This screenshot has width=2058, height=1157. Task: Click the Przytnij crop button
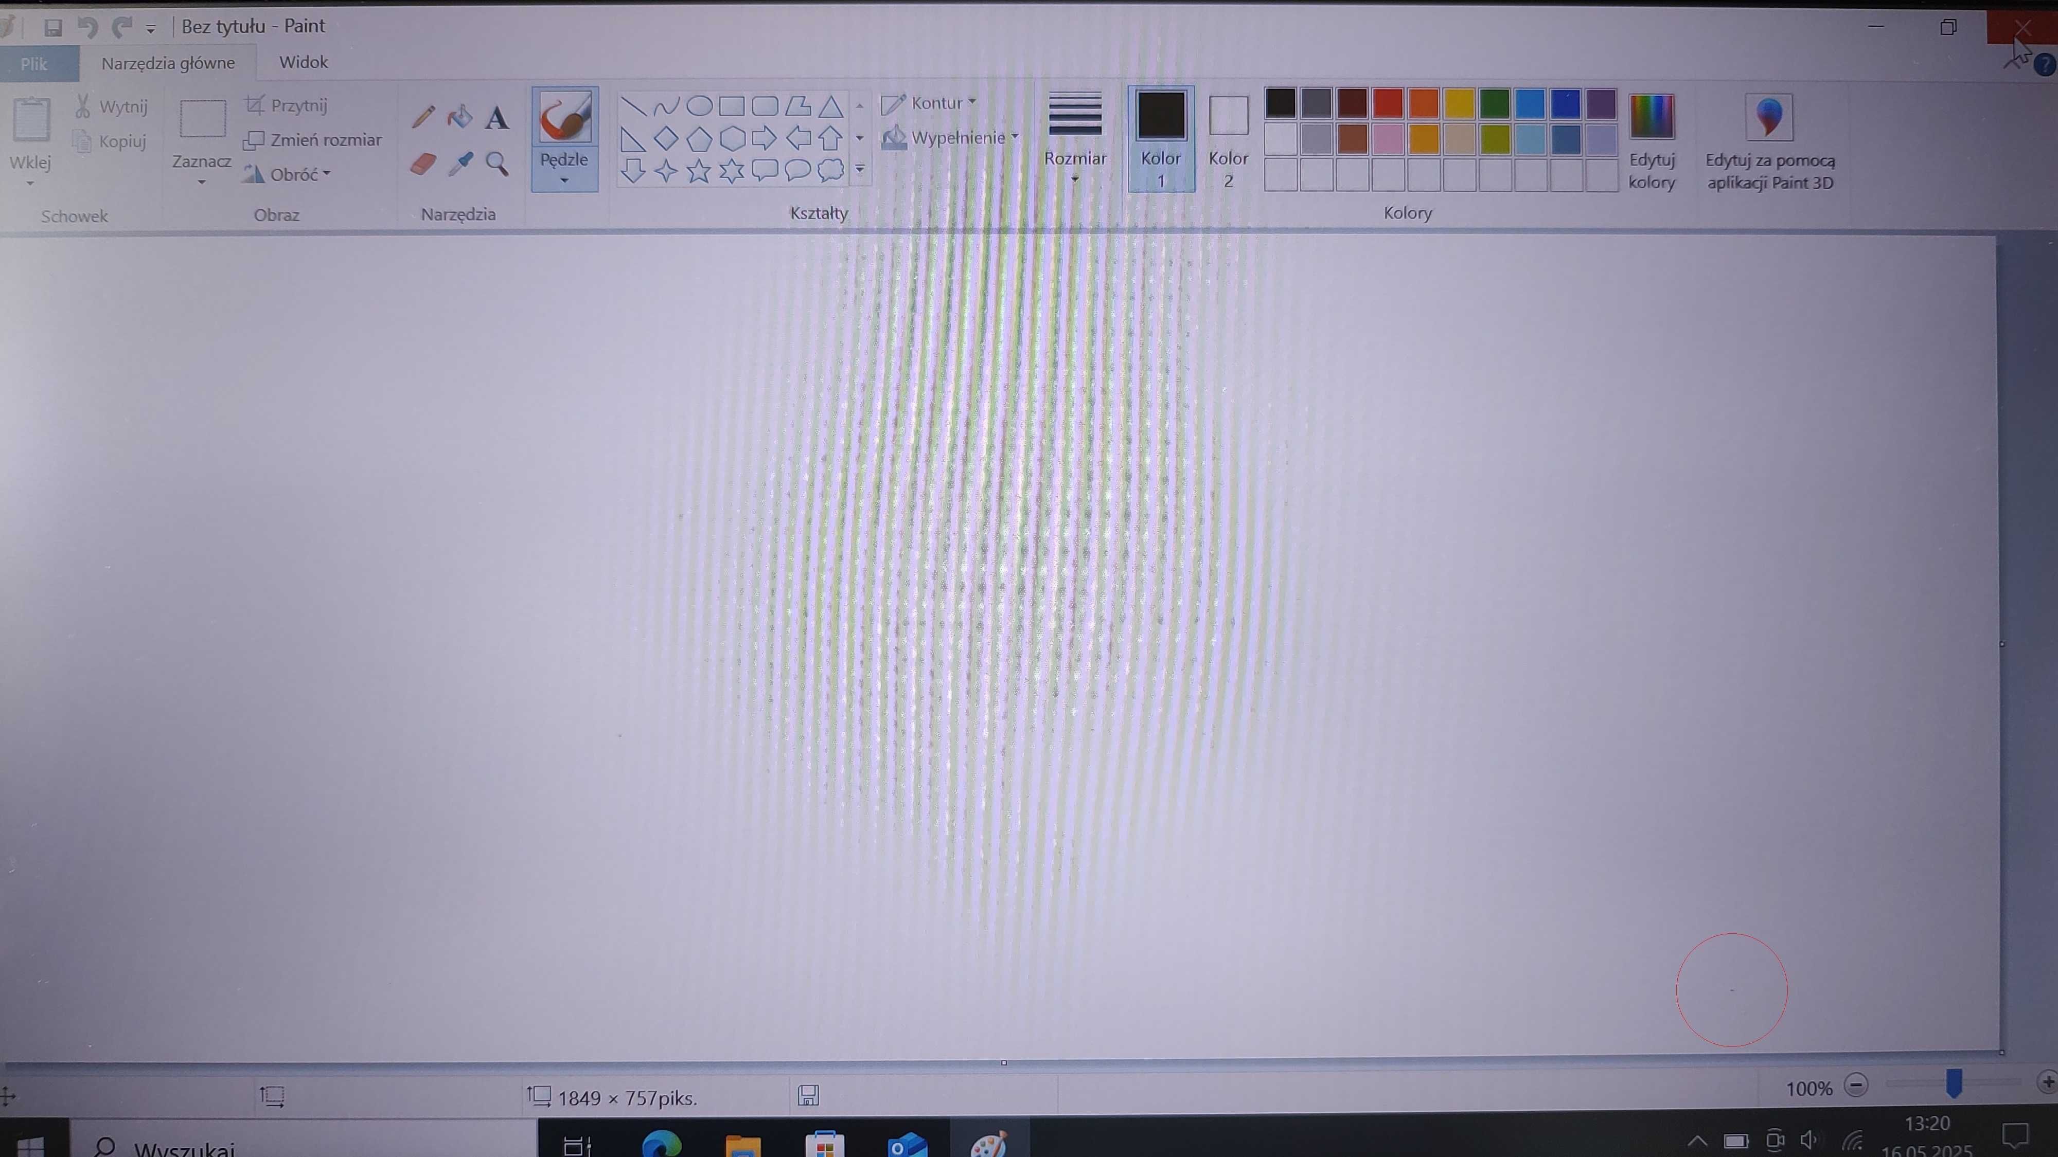click(x=287, y=105)
